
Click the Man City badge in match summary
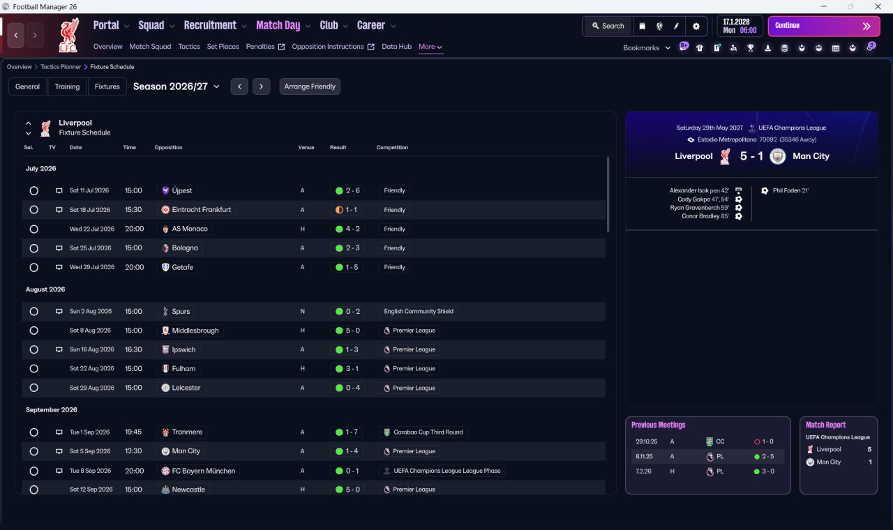pos(778,156)
